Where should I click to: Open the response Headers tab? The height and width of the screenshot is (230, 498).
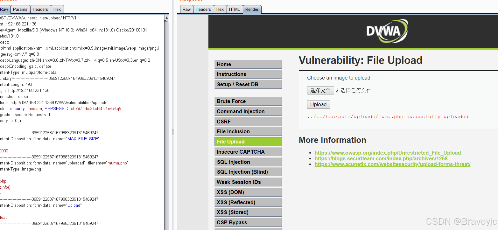pyautogui.click(x=203, y=9)
